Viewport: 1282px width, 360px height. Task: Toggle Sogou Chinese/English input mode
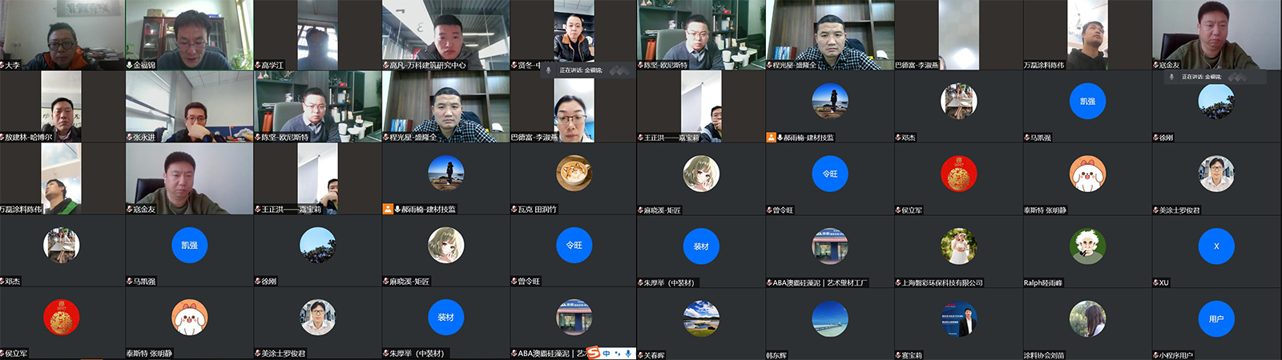pyautogui.click(x=607, y=353)
